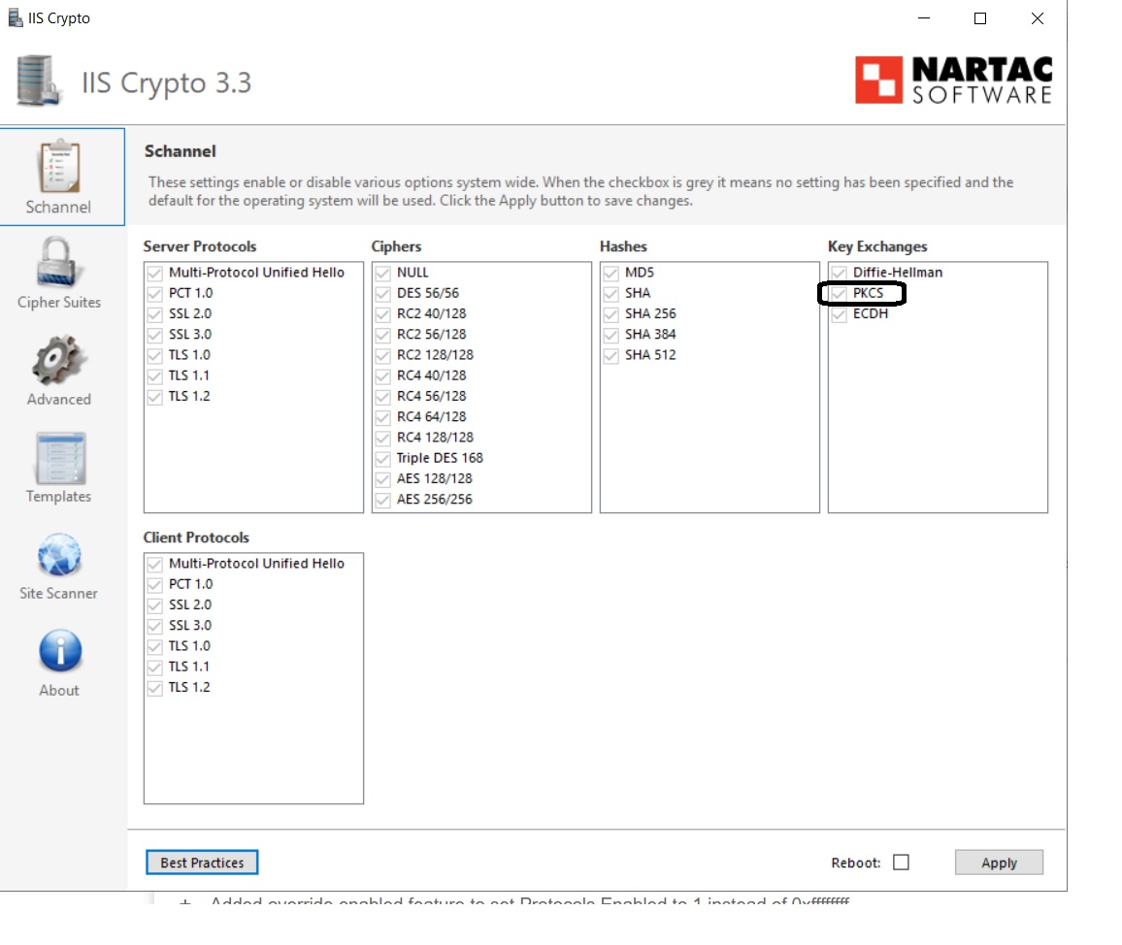Toggle client Multi-Protocol Unified Hello checkbox

[x=154, y=565]
